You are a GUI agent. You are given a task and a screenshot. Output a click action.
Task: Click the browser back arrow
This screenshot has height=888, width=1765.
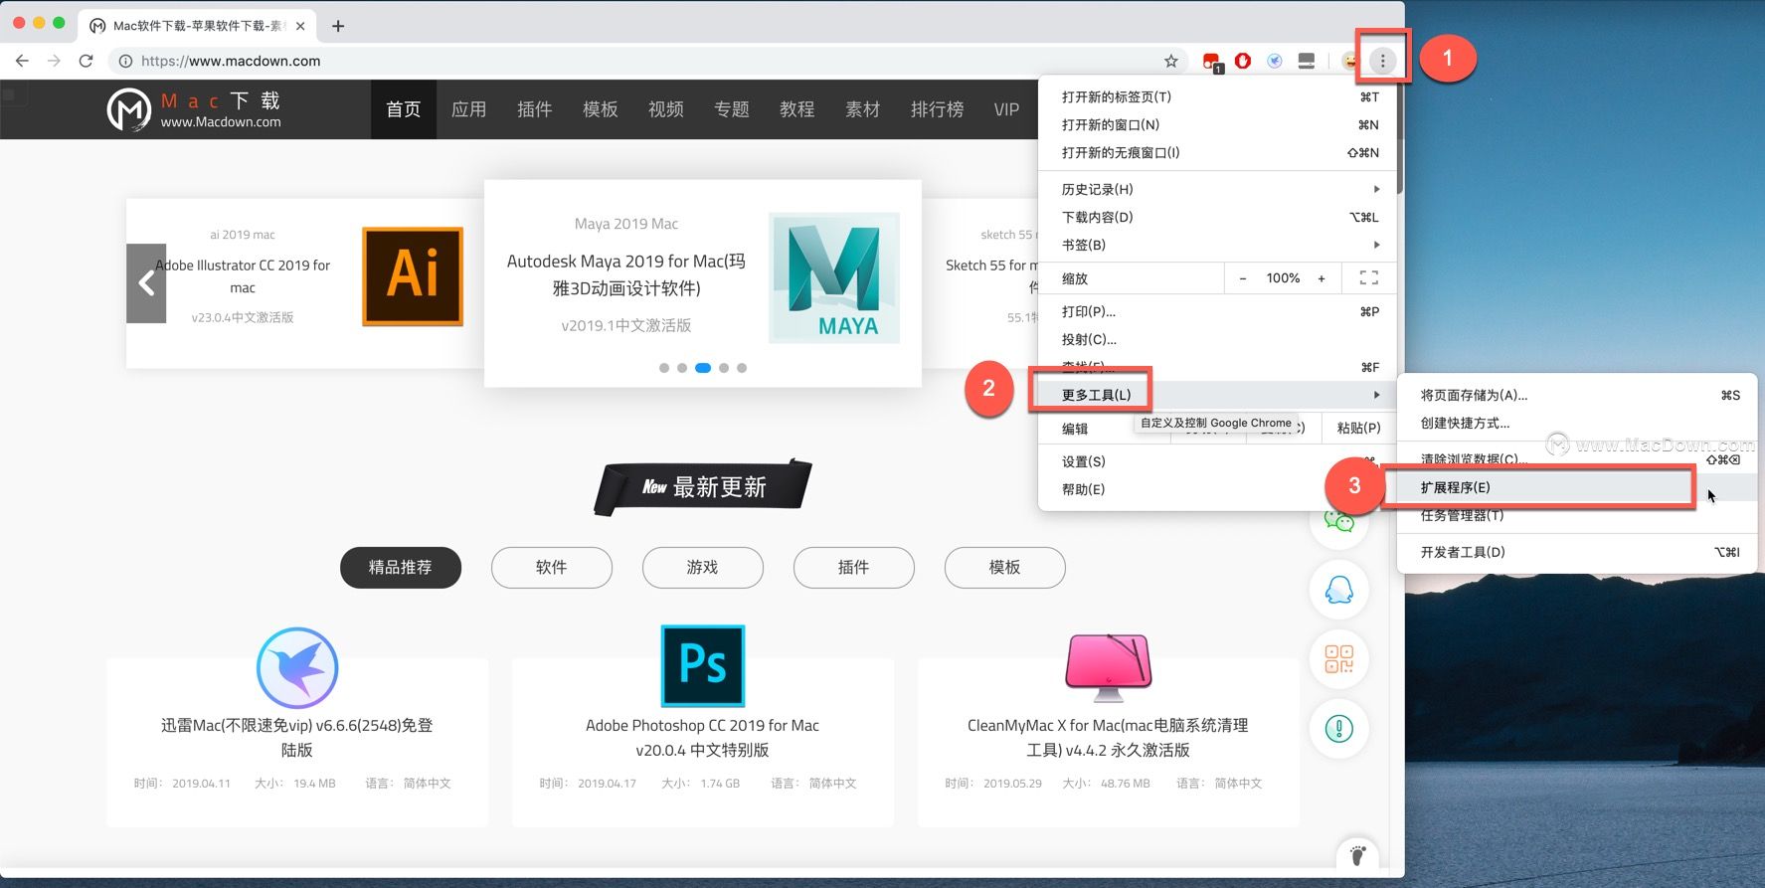[22, 61]
